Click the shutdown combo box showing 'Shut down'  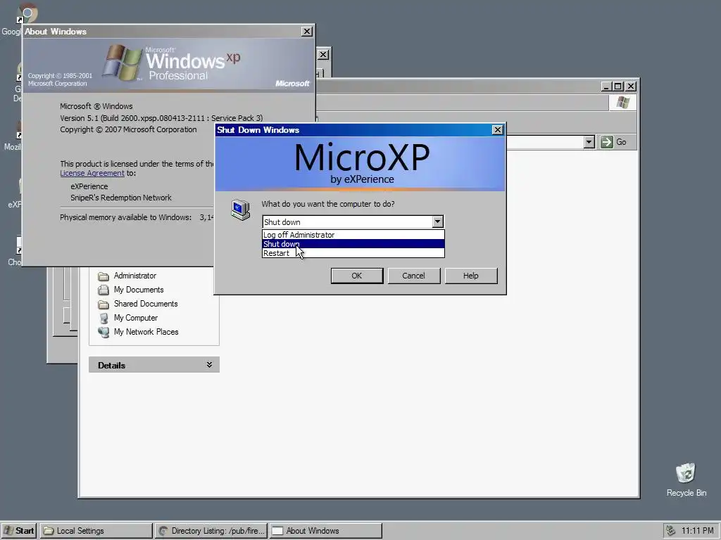[353, 221]
